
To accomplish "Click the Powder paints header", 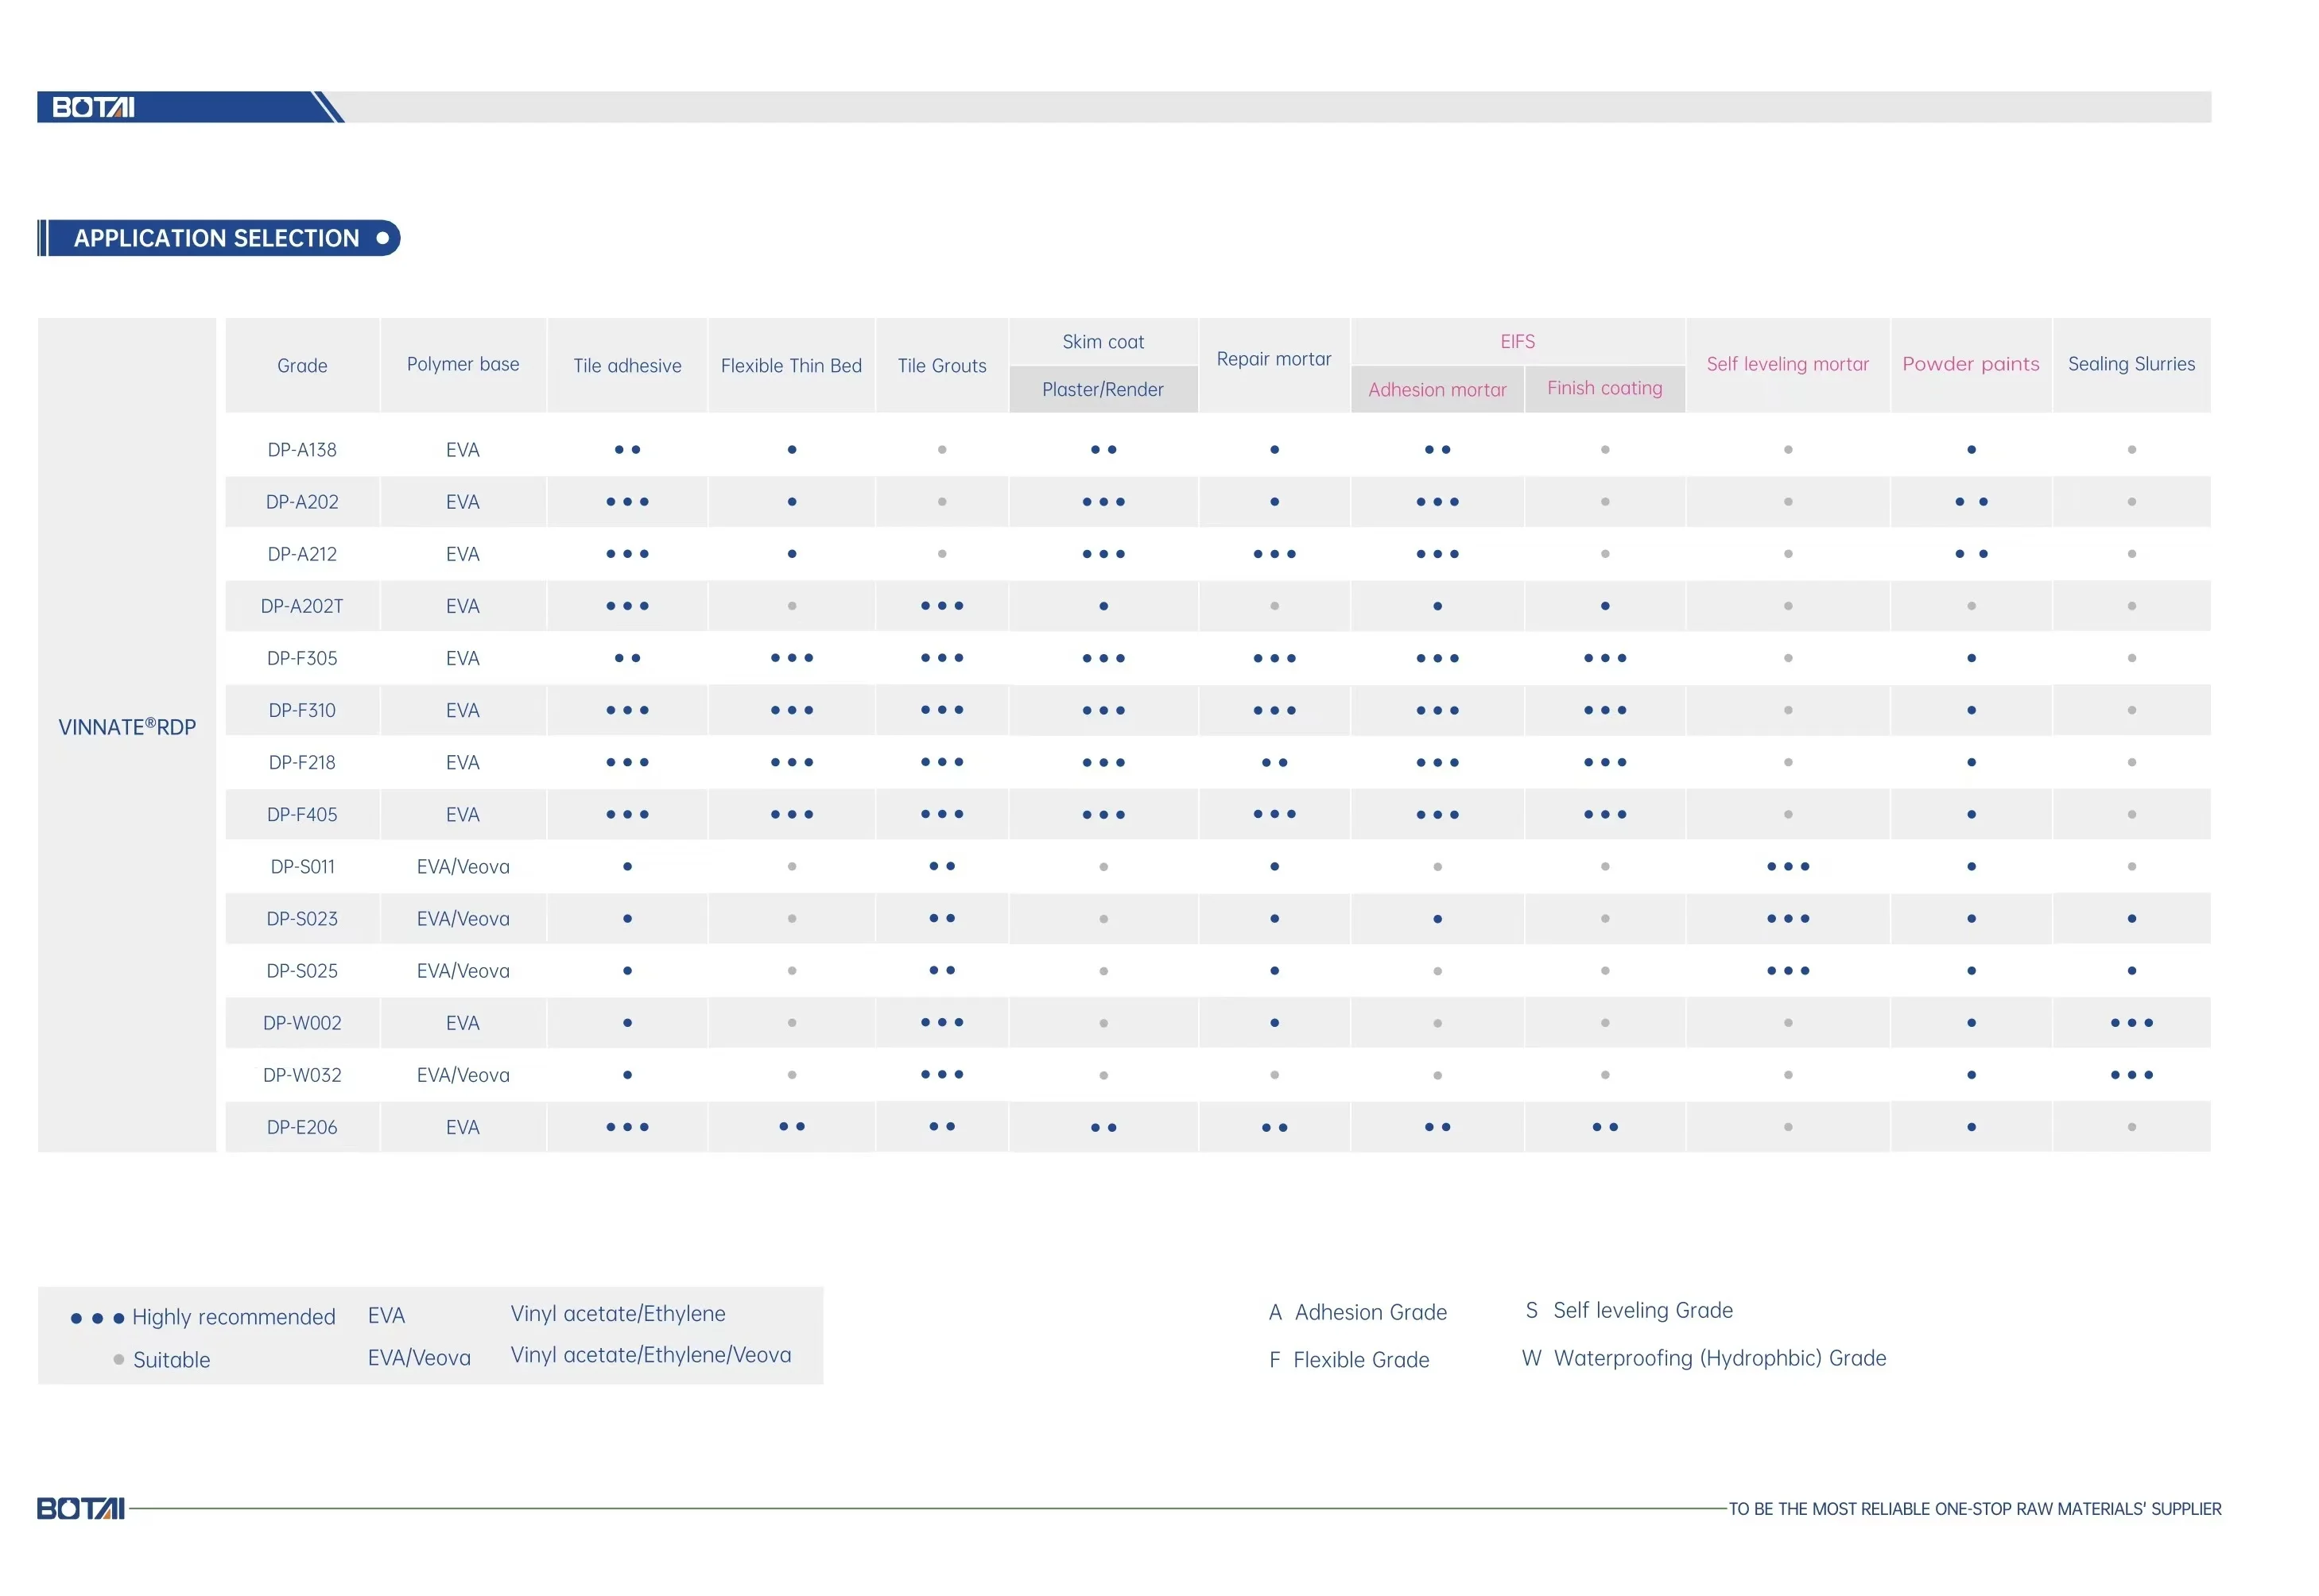I will 1970,364.
